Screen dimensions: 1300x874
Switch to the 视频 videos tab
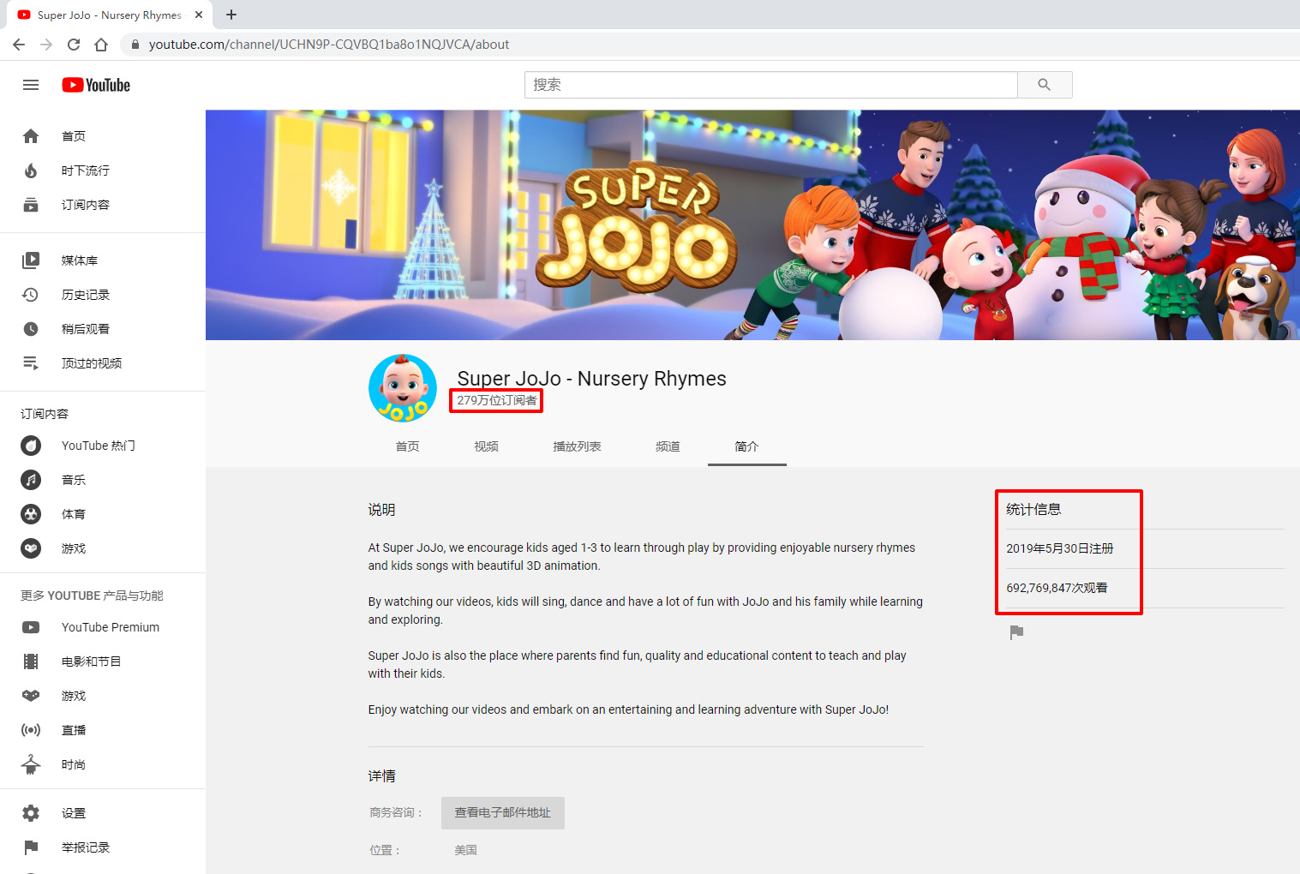tap(486, 446)
